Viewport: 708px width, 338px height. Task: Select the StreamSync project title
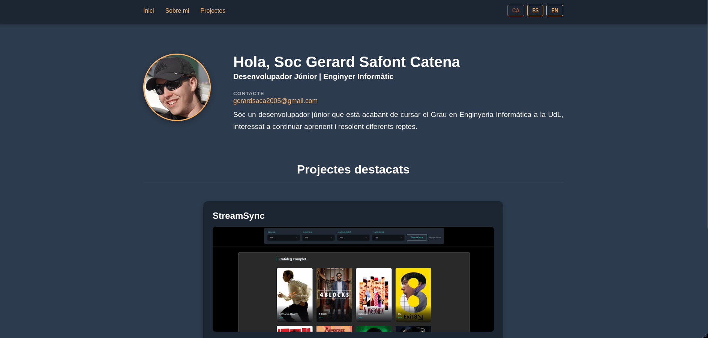point(238,216)
